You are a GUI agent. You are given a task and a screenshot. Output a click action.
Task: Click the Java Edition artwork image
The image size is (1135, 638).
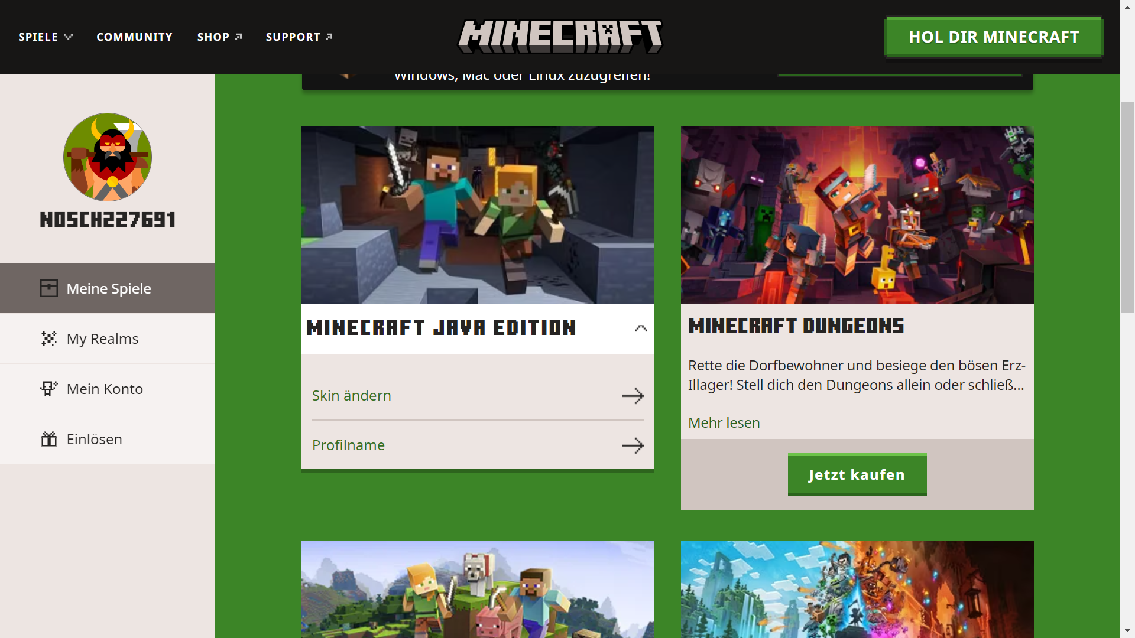[x=478, y=215]
